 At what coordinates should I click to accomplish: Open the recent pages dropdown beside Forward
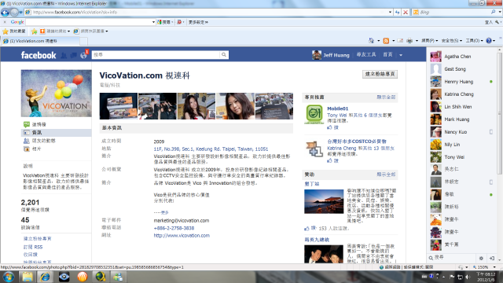21,13
